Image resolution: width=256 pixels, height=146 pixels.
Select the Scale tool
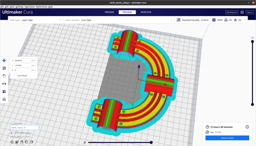4,68
